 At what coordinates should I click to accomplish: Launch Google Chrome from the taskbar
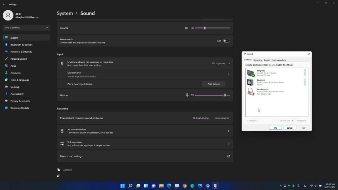click(185, 186)
